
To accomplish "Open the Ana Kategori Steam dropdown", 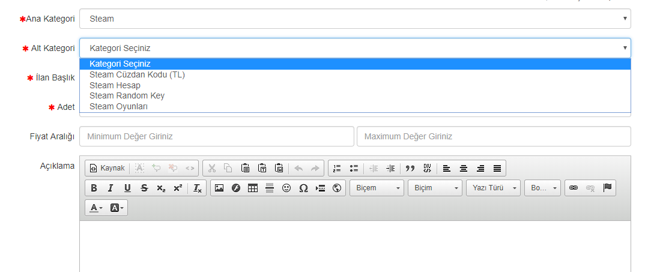I will [x=355, y=19].
